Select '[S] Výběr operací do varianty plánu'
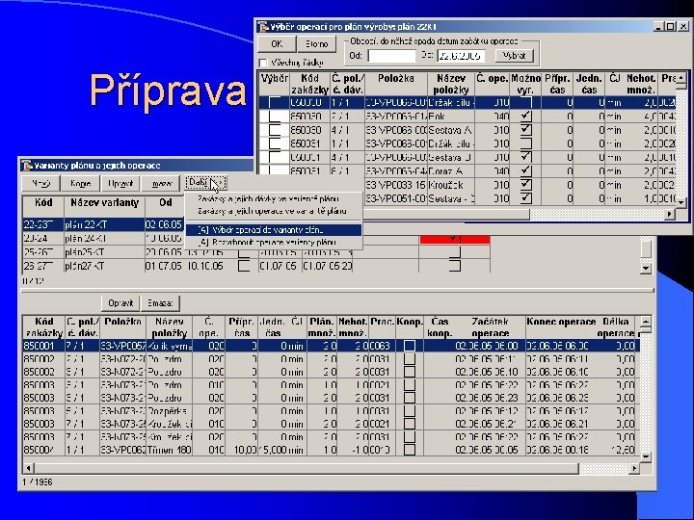Screen dimensions: 694x520 click(274, 230)
